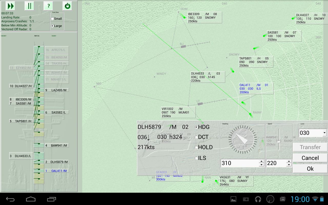Tap the camera notification icon
328x205 pixels.
coord(246,199)
